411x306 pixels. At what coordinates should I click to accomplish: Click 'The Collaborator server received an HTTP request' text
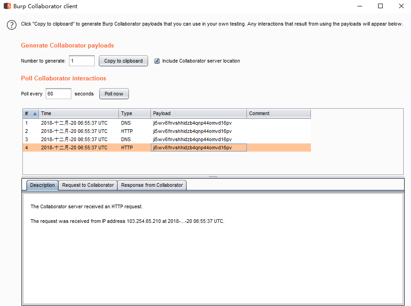coord(86,206)
